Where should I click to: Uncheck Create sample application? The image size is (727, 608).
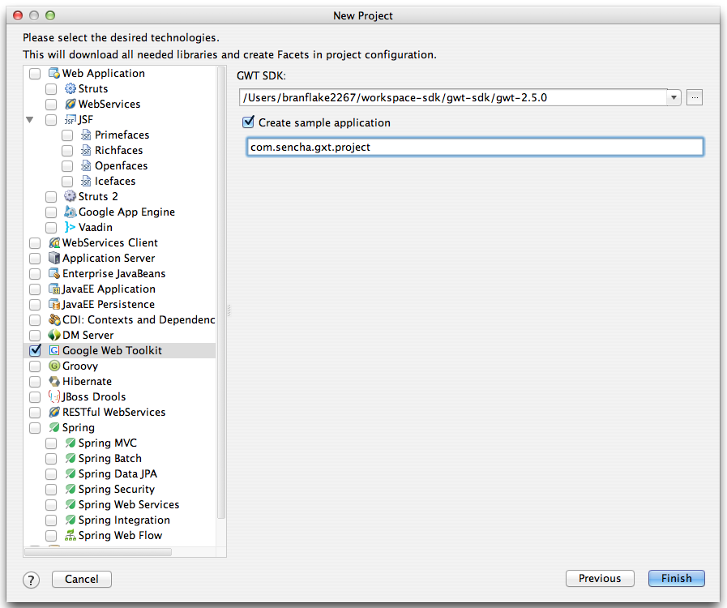point(249,122)
